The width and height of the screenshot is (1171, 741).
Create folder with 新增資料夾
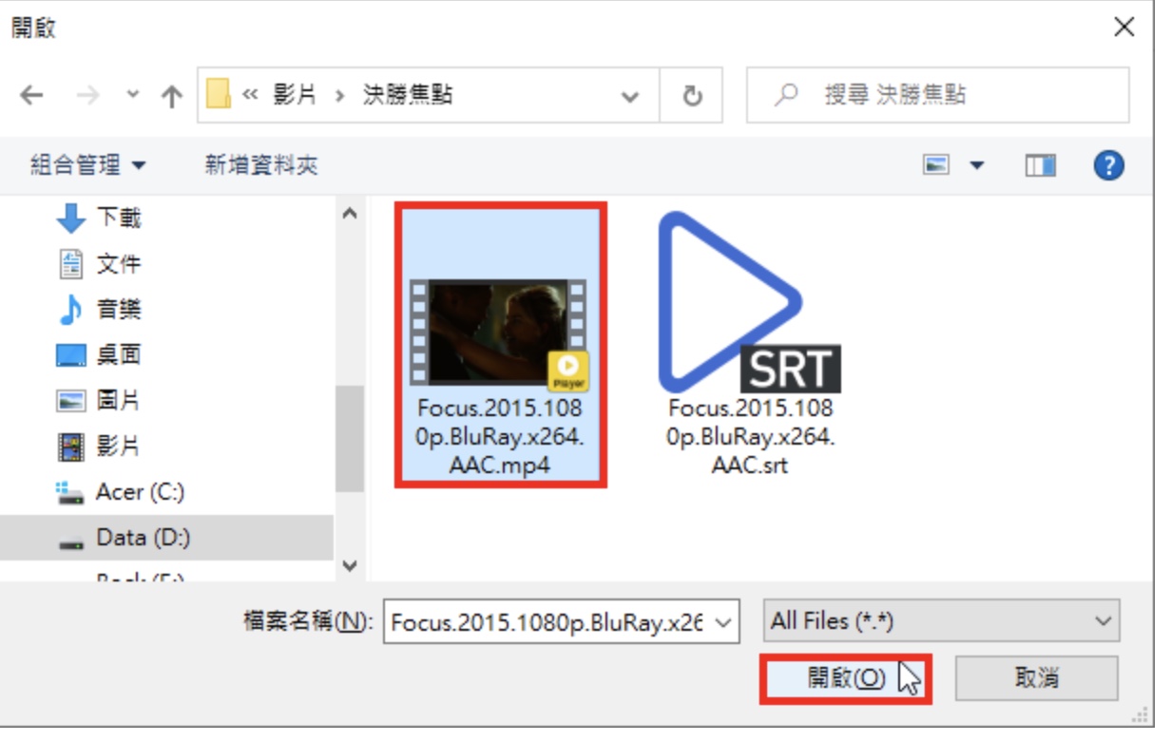tap(261, 166)
